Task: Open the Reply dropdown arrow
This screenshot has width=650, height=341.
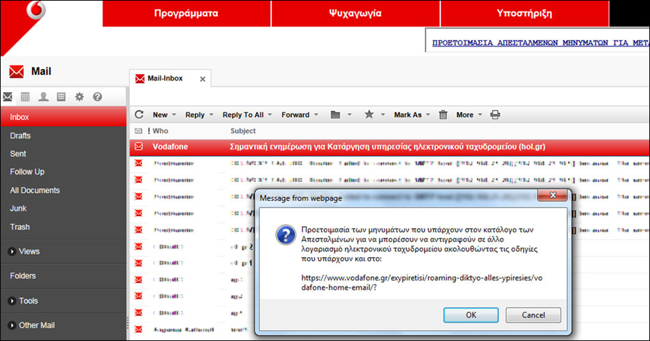Action: click(x=211, y=115)
